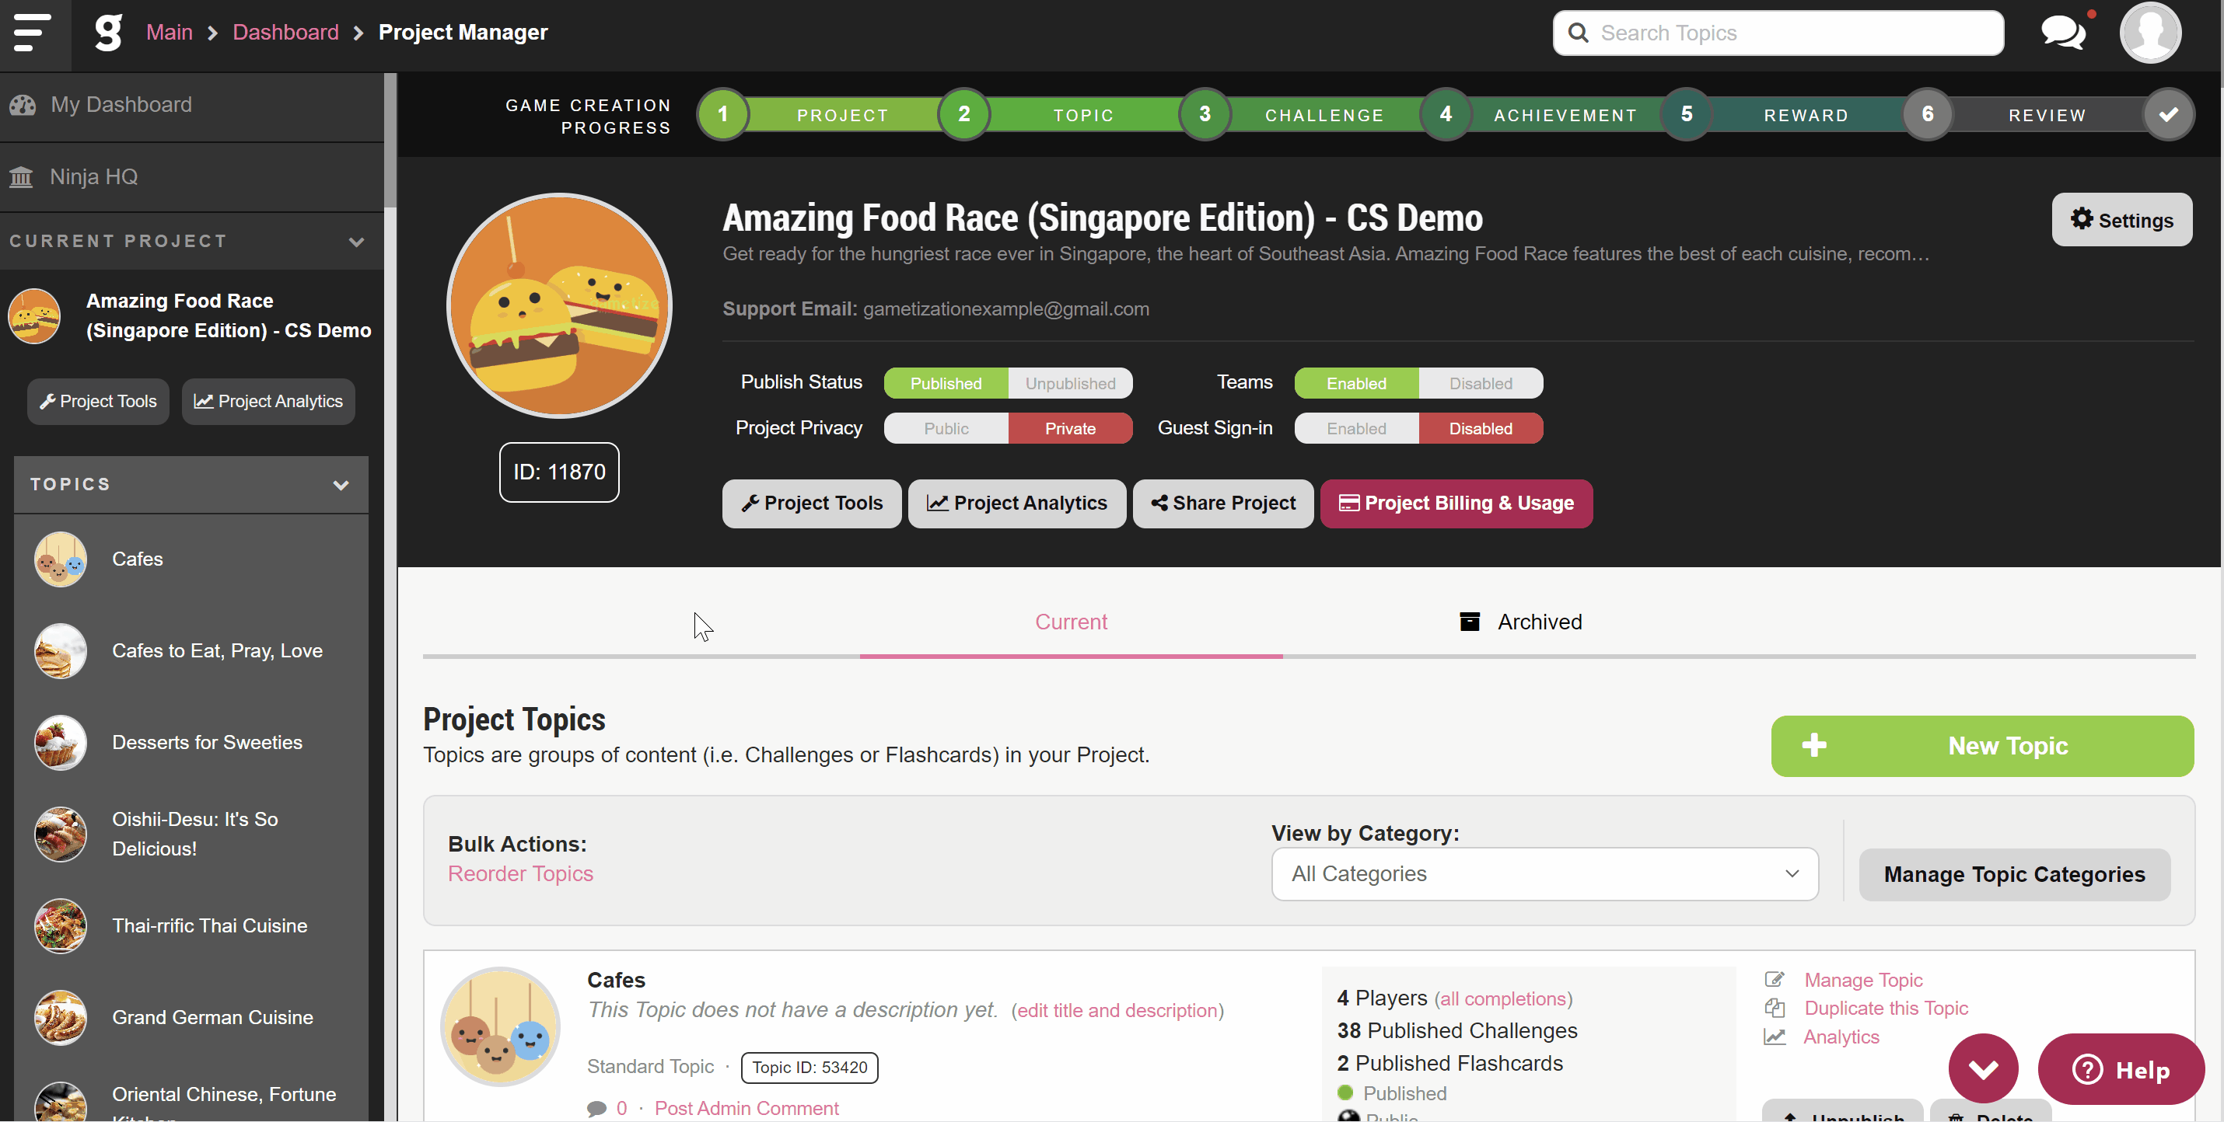This screenshot has width=2224, height=1122.
Task: Click Reorder Topics link
Action: pyautogui.click(x=520, y=873)
